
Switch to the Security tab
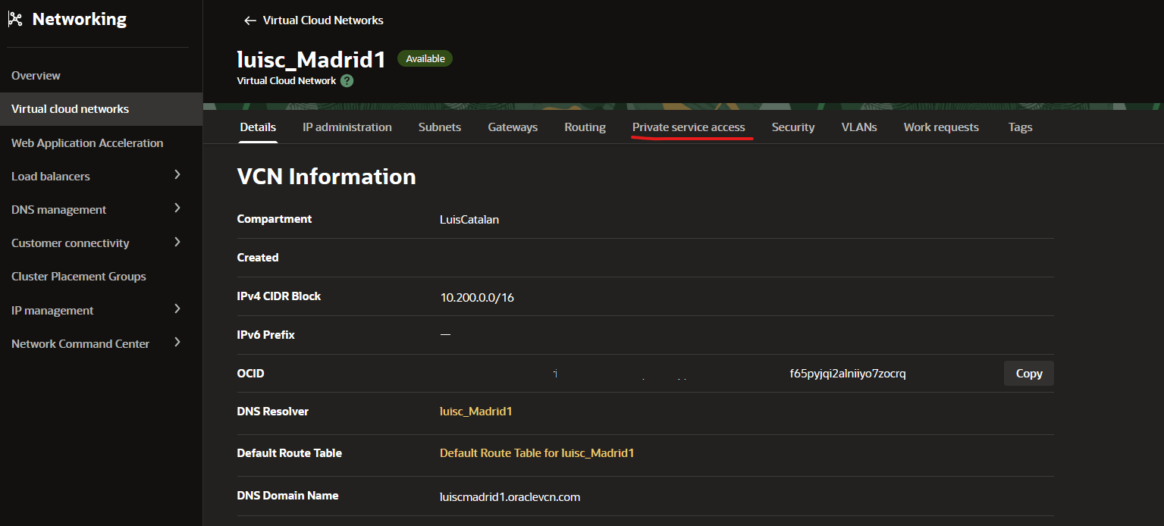[793, 127]
